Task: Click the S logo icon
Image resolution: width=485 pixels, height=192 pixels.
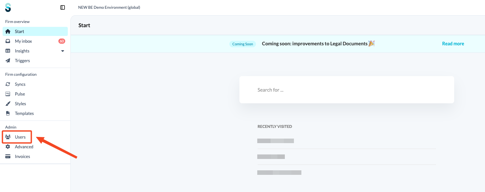Action: pos(8,7)
